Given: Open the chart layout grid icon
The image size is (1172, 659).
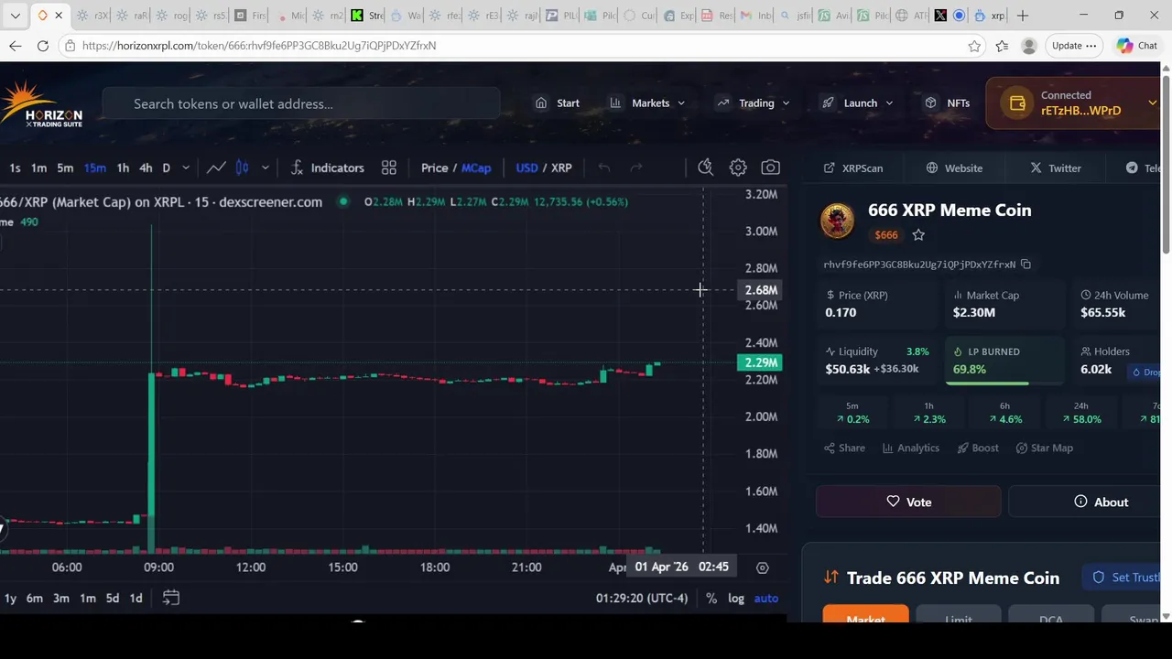Looking at the screenshot, I should pos(389,167).
